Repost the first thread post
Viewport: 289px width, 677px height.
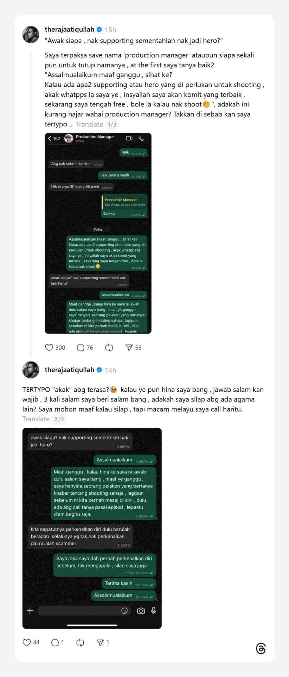(x=109, y=348)
